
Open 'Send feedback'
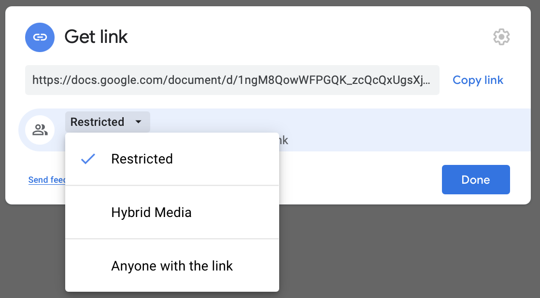(47, 179)
